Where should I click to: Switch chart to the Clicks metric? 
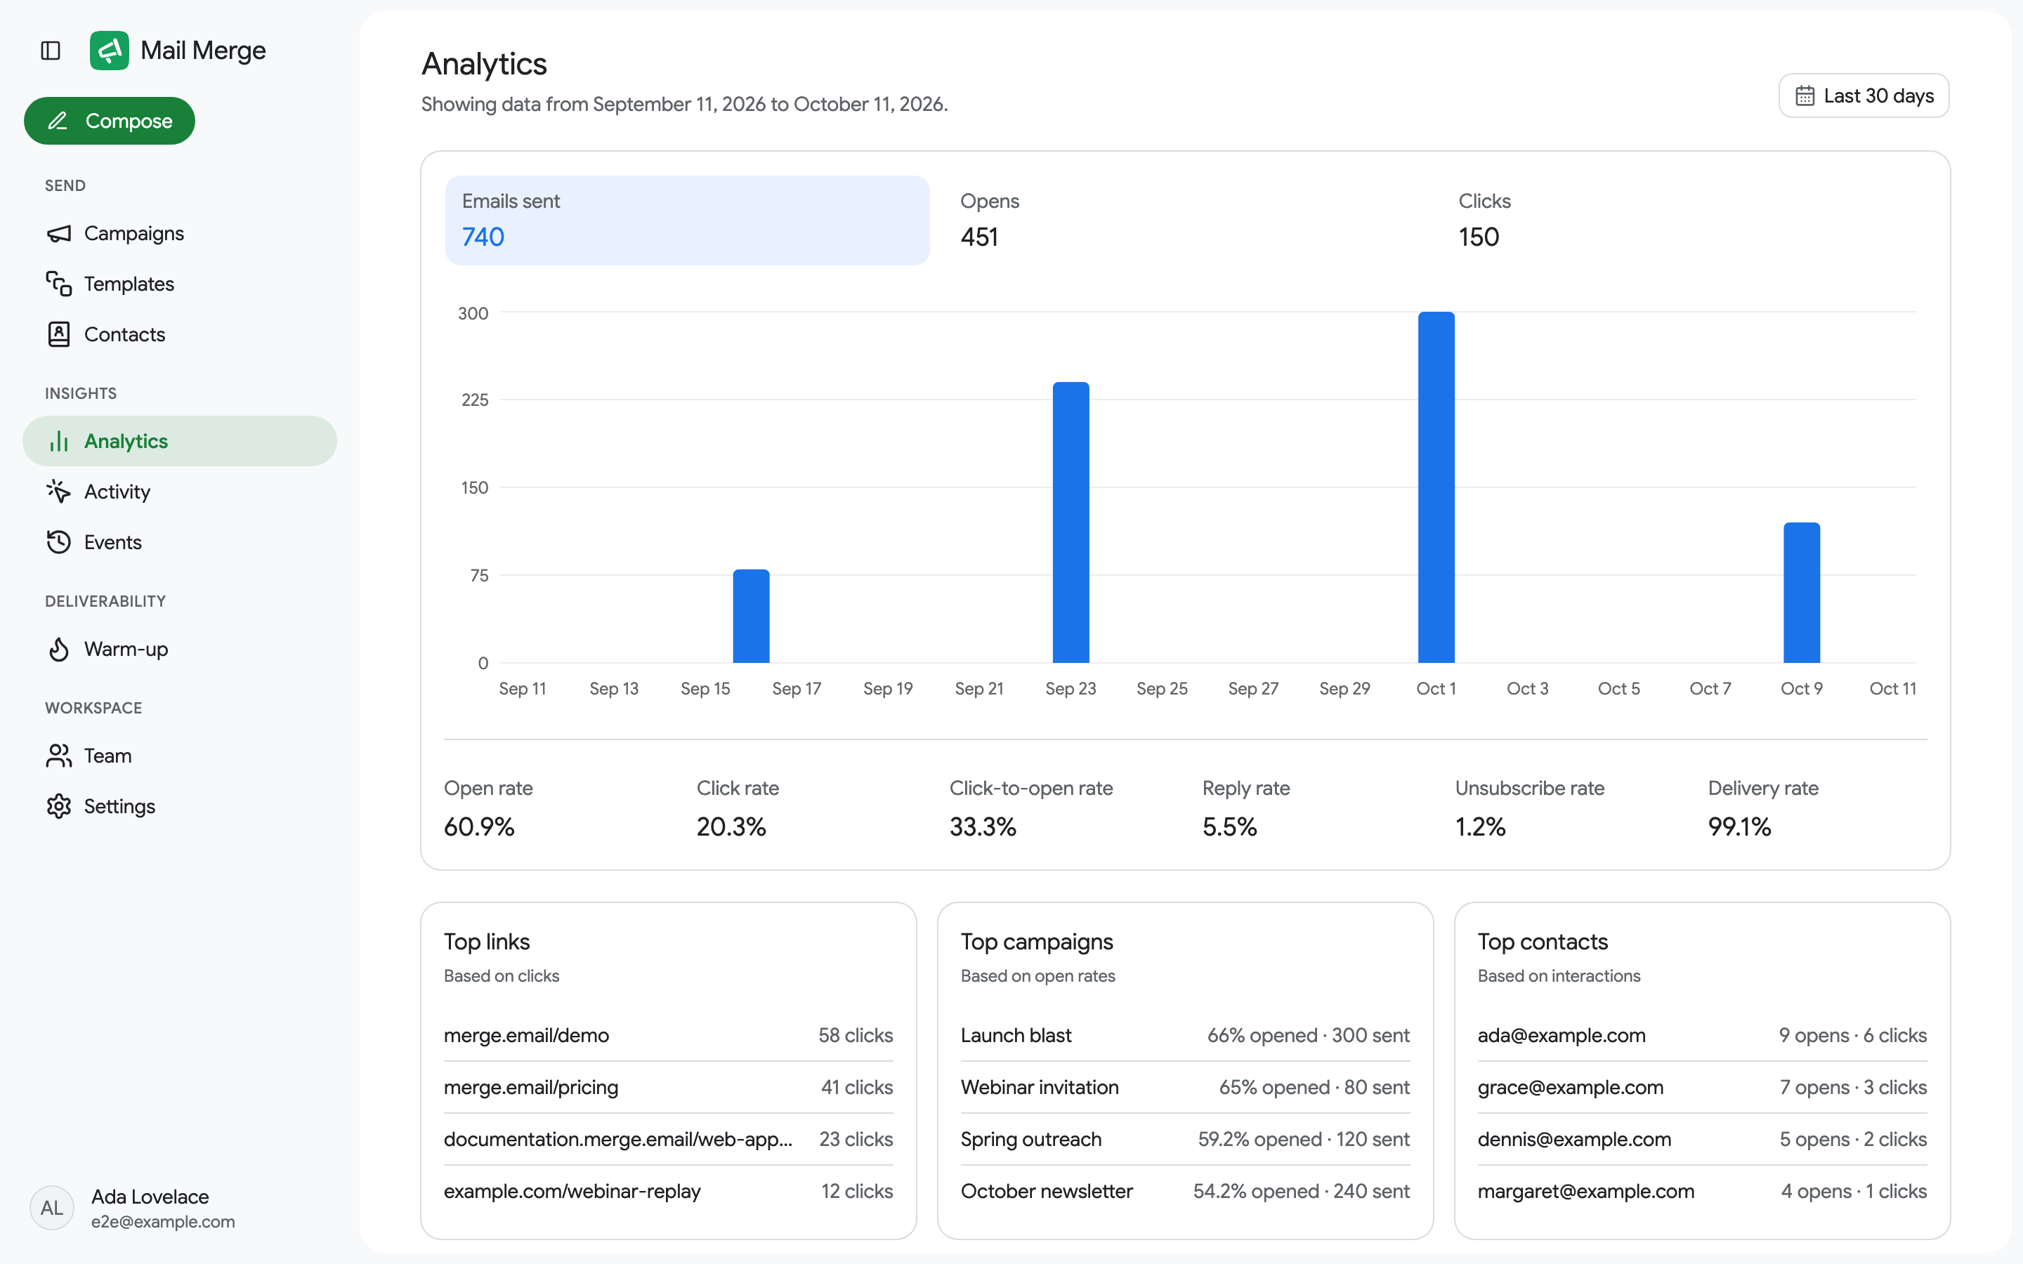(x=1684, y=220)
